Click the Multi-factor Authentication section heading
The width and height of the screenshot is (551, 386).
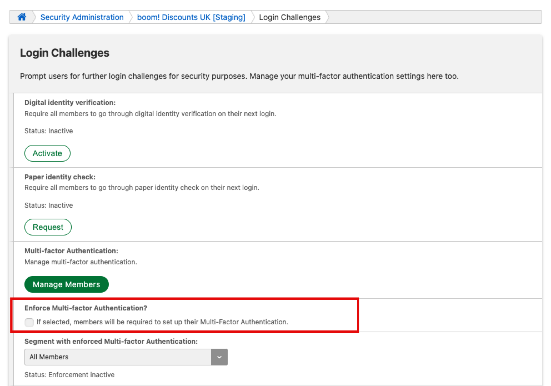71,251
